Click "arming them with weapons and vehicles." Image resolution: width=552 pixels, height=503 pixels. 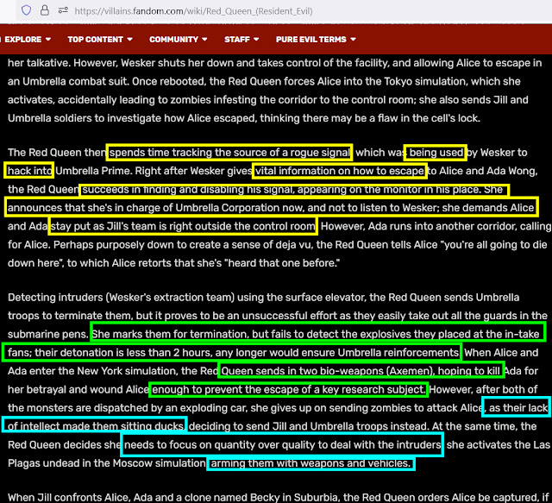pos(310,463)
